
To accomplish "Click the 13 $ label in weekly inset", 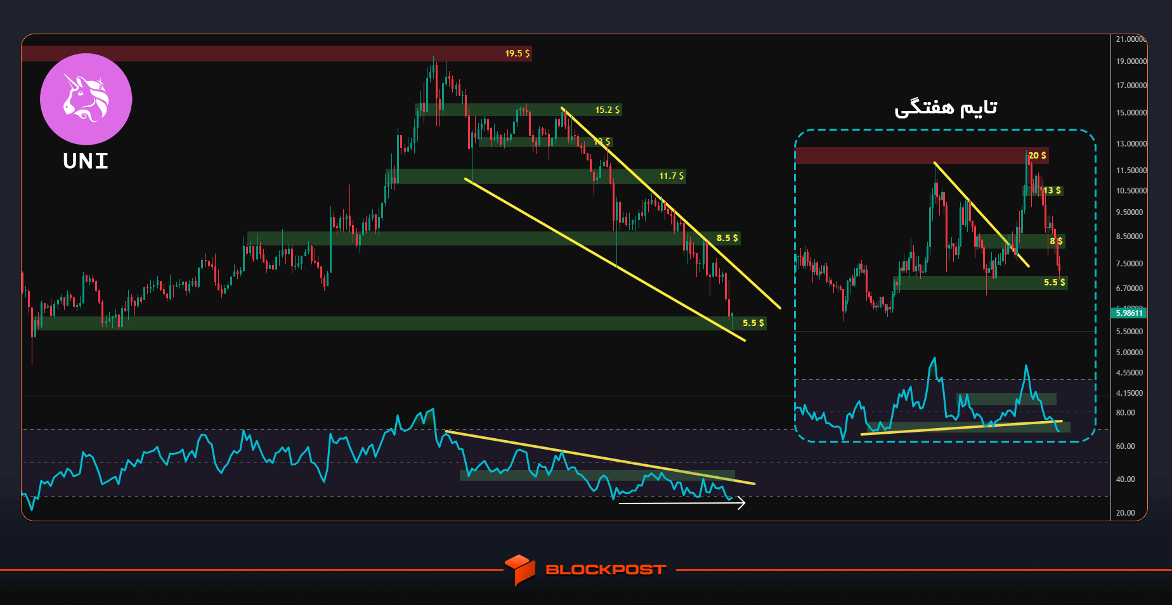I will (1052, 190).
